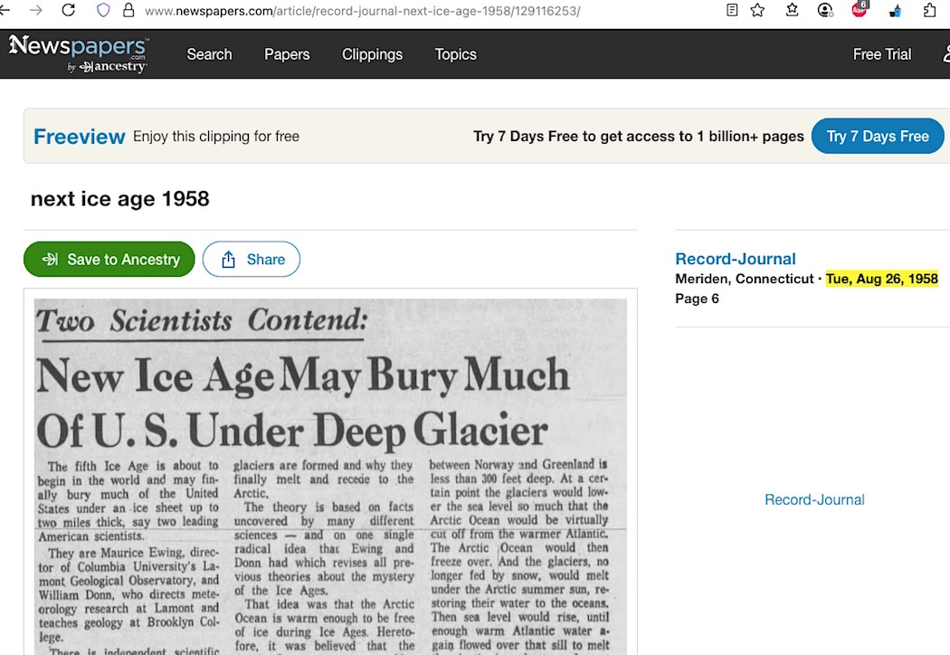Open the tracking protection shield icon
This screenshot has width=950, height=655.
pos(103,11)
